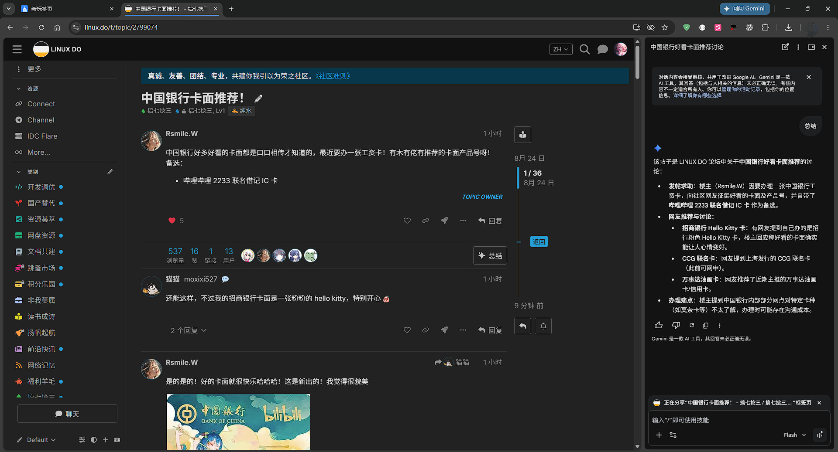The image size is (838, 452).
Task: Copy link of moxixi527's post
Action: (426, 330)
